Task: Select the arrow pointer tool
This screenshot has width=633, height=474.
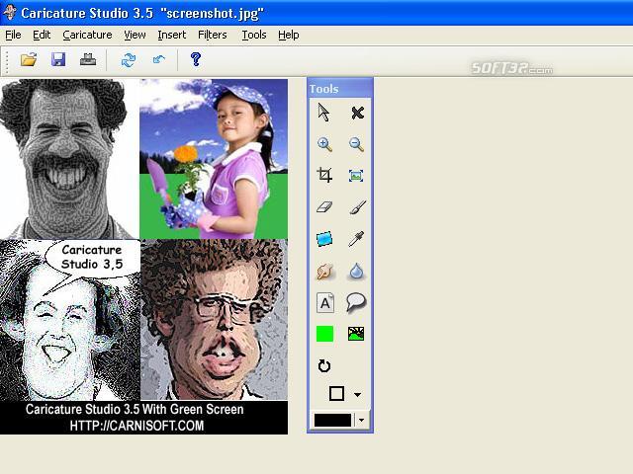Action: (x=323, y=113)
